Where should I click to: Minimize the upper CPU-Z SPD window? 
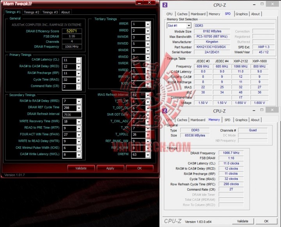point(254,4)
